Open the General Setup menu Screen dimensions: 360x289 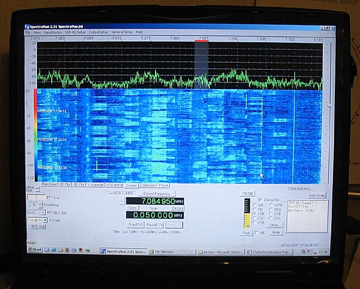click(122, 32)
